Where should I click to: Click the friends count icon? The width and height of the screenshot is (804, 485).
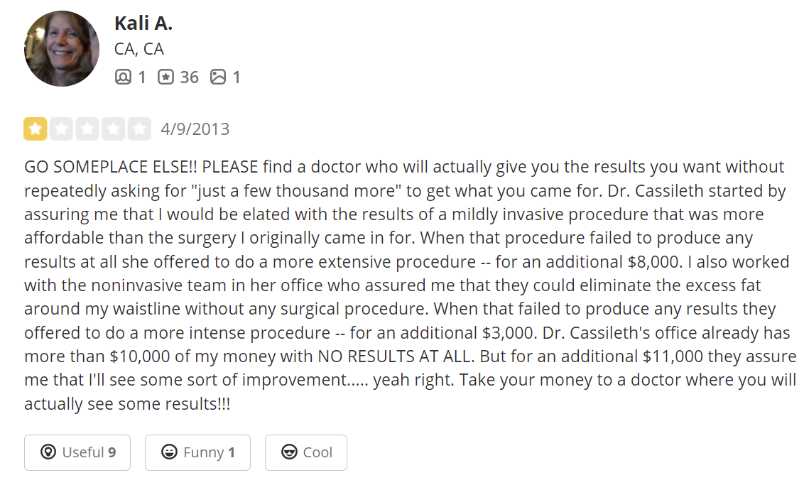point(123,77)
